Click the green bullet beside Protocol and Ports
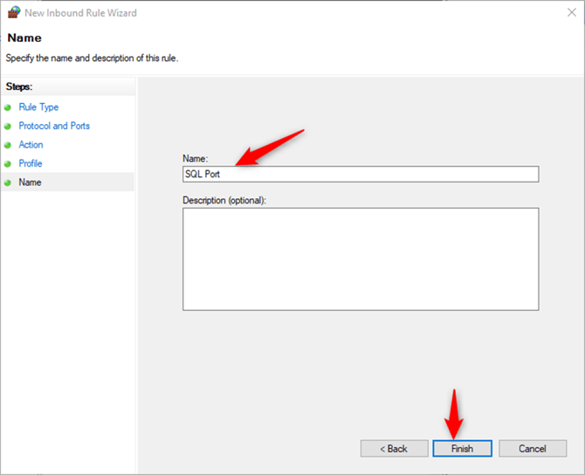Viewport: 585px width, 475px height. coord(9,127)
